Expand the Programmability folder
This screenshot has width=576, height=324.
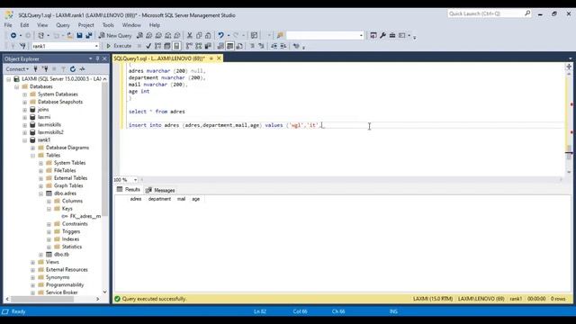pos(32,284)
